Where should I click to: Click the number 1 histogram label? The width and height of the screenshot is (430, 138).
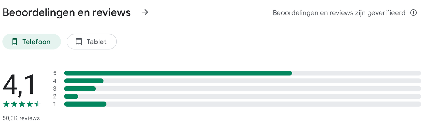click(55, 104)
